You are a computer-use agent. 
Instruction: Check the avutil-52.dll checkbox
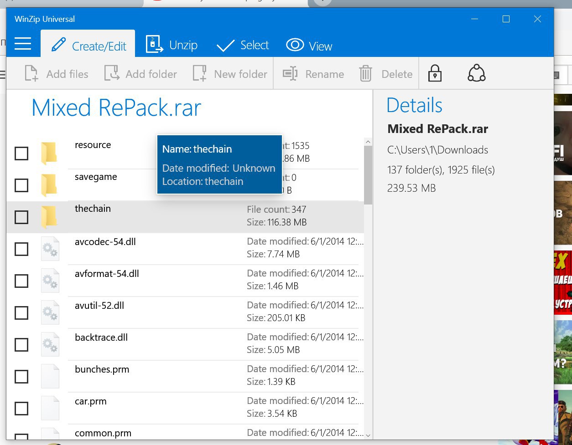(x=21, y=313)
